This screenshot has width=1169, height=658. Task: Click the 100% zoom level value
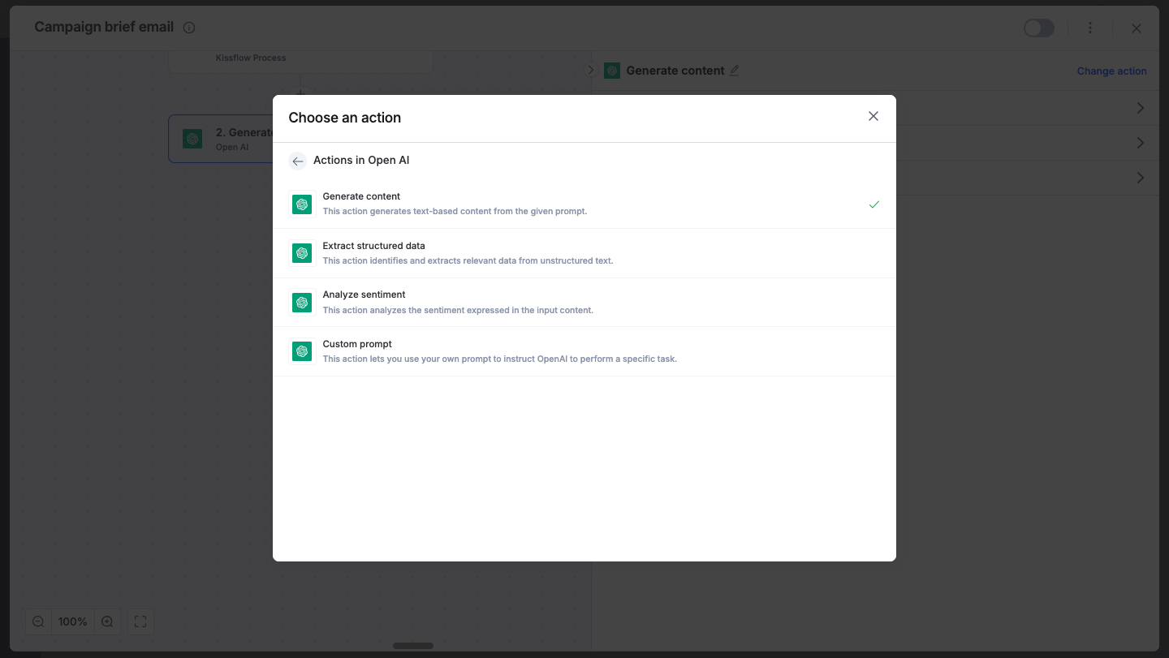tap(72, 622)
